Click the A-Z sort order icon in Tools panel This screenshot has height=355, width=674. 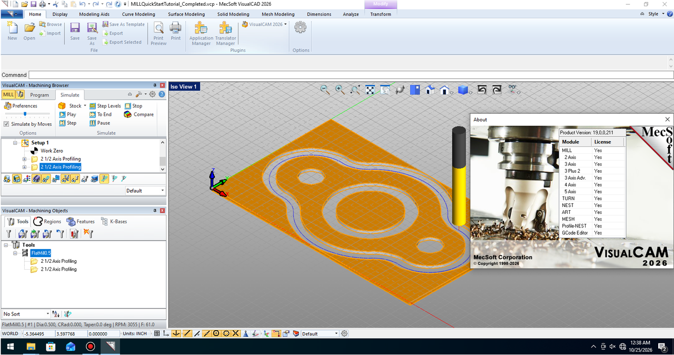coord(56,314)
